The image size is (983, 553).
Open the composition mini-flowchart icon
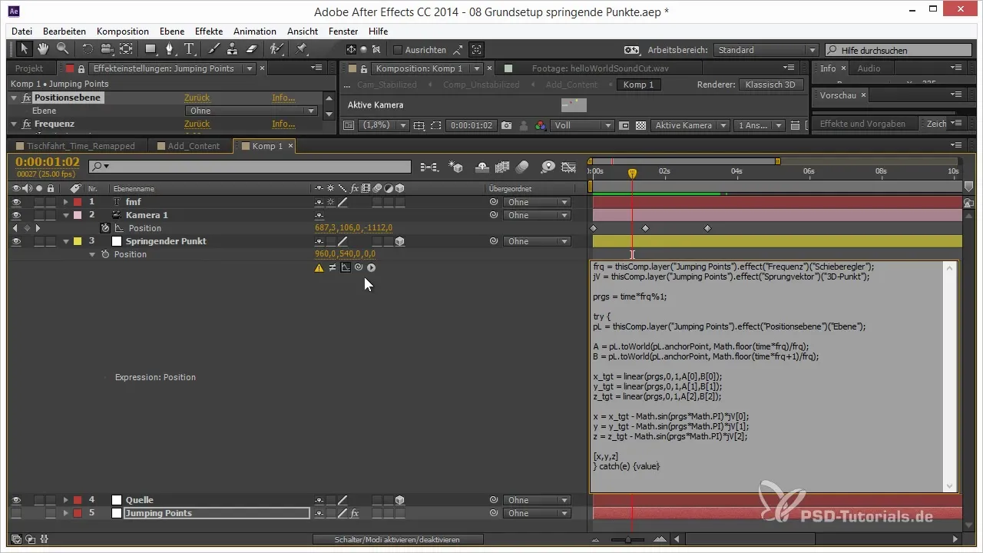pos(429,166)
